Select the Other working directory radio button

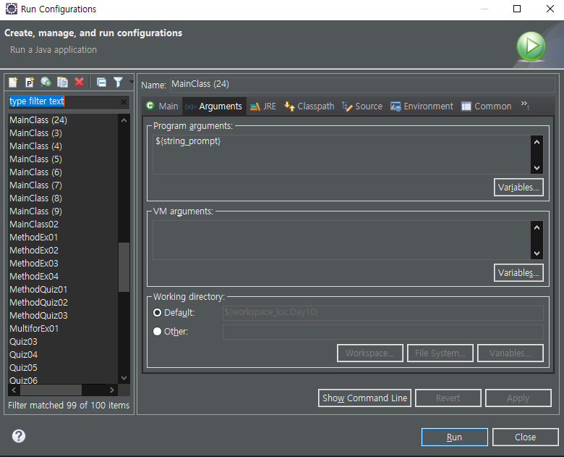[x=157, y=331]
